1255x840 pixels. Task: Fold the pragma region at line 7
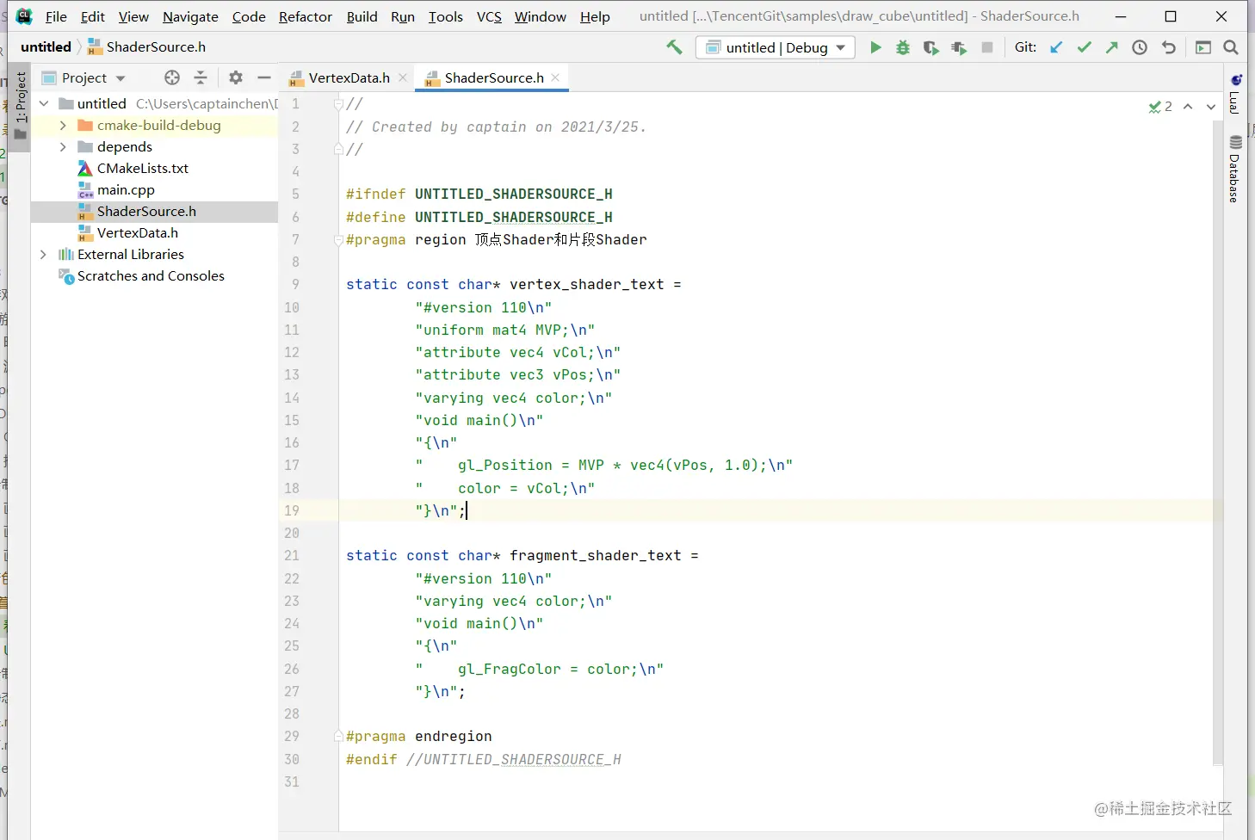338,240
